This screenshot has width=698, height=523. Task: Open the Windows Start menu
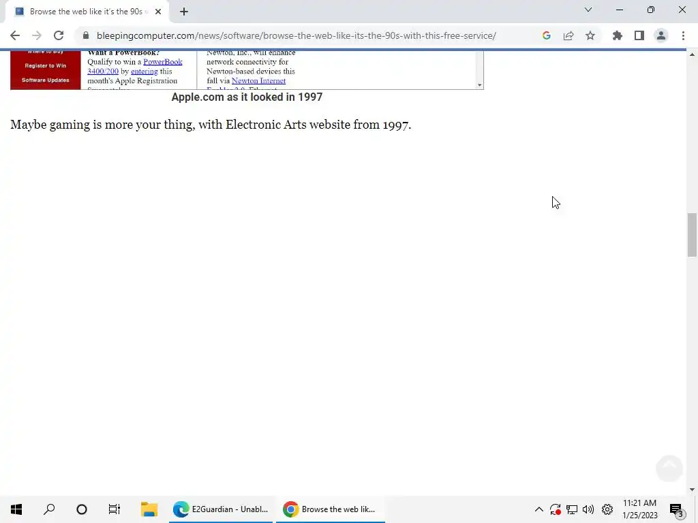pos(16,509)
